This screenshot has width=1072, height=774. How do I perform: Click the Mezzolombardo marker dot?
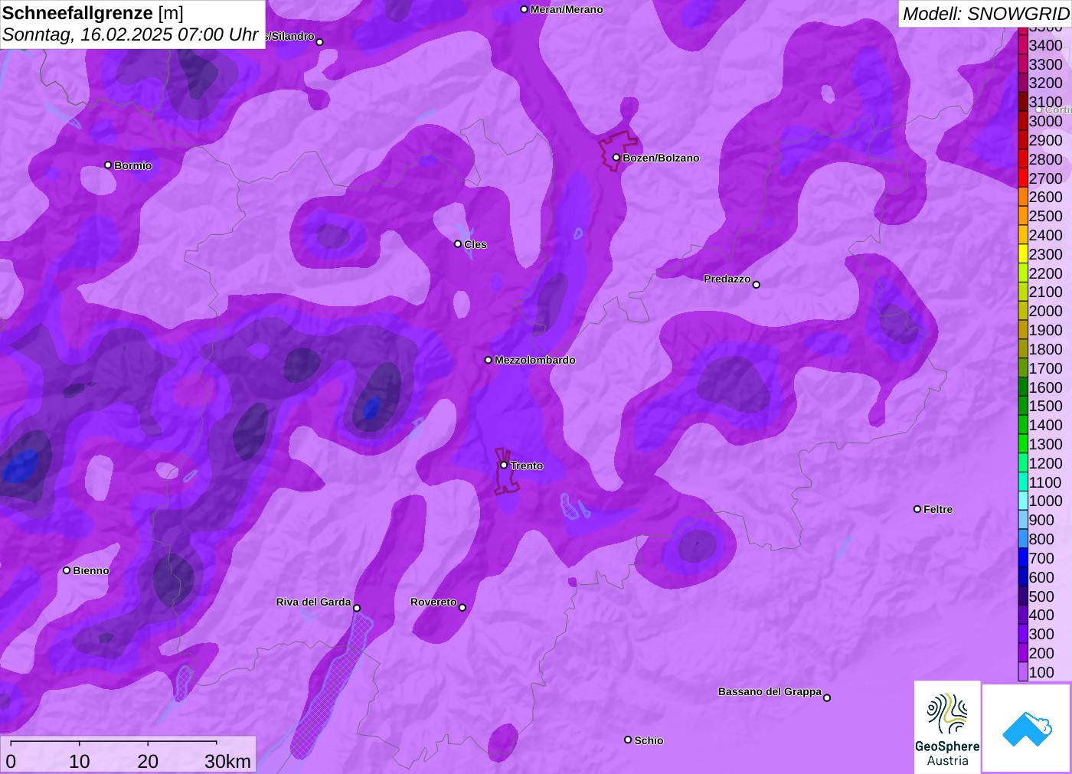tap(489, 360)
